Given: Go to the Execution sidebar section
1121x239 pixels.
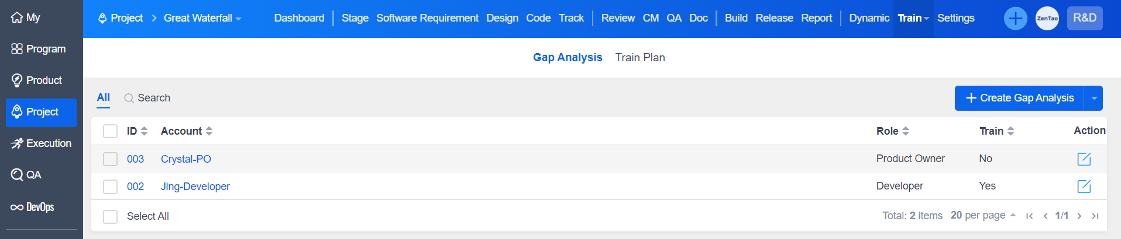Looking at the screenshot, I should (x=41, y=143).
